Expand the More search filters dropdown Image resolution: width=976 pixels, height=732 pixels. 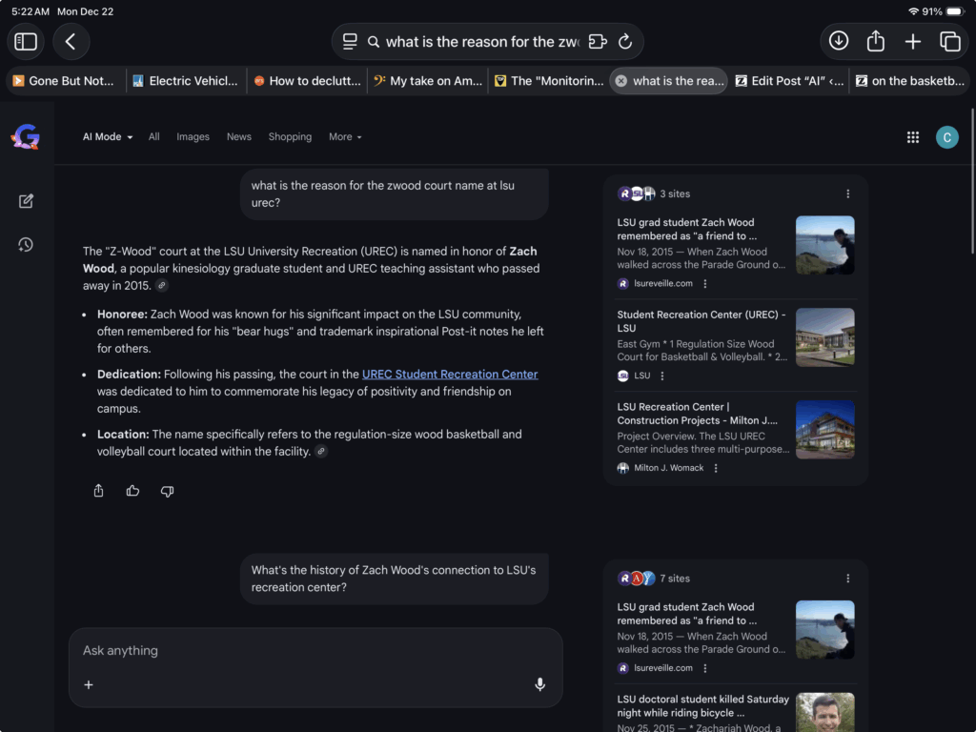point(345,137)
